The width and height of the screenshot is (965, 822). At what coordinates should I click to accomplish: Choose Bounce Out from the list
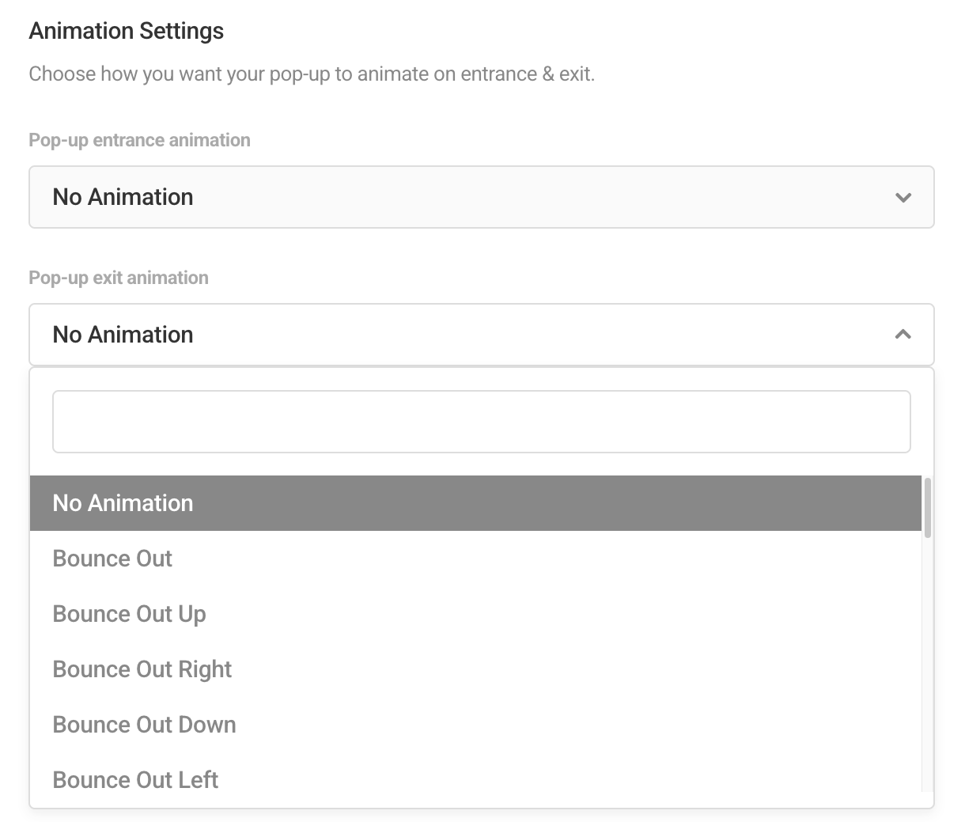point(475,559)
